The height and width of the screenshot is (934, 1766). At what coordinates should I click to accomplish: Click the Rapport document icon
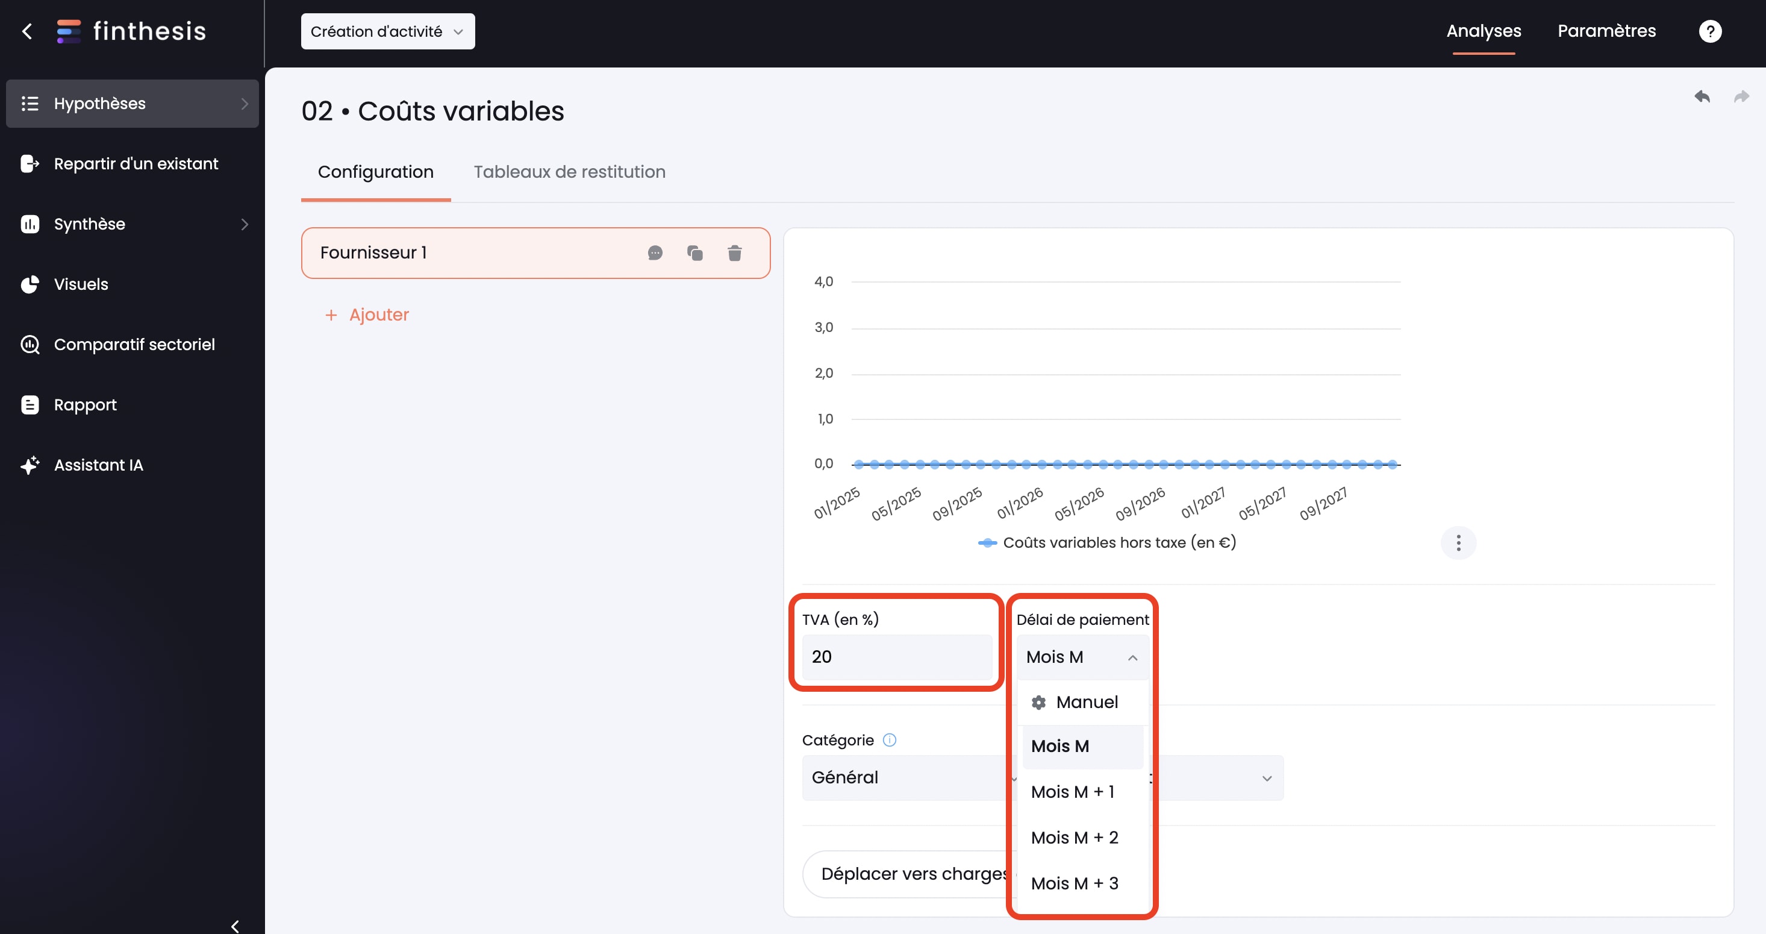30,406
